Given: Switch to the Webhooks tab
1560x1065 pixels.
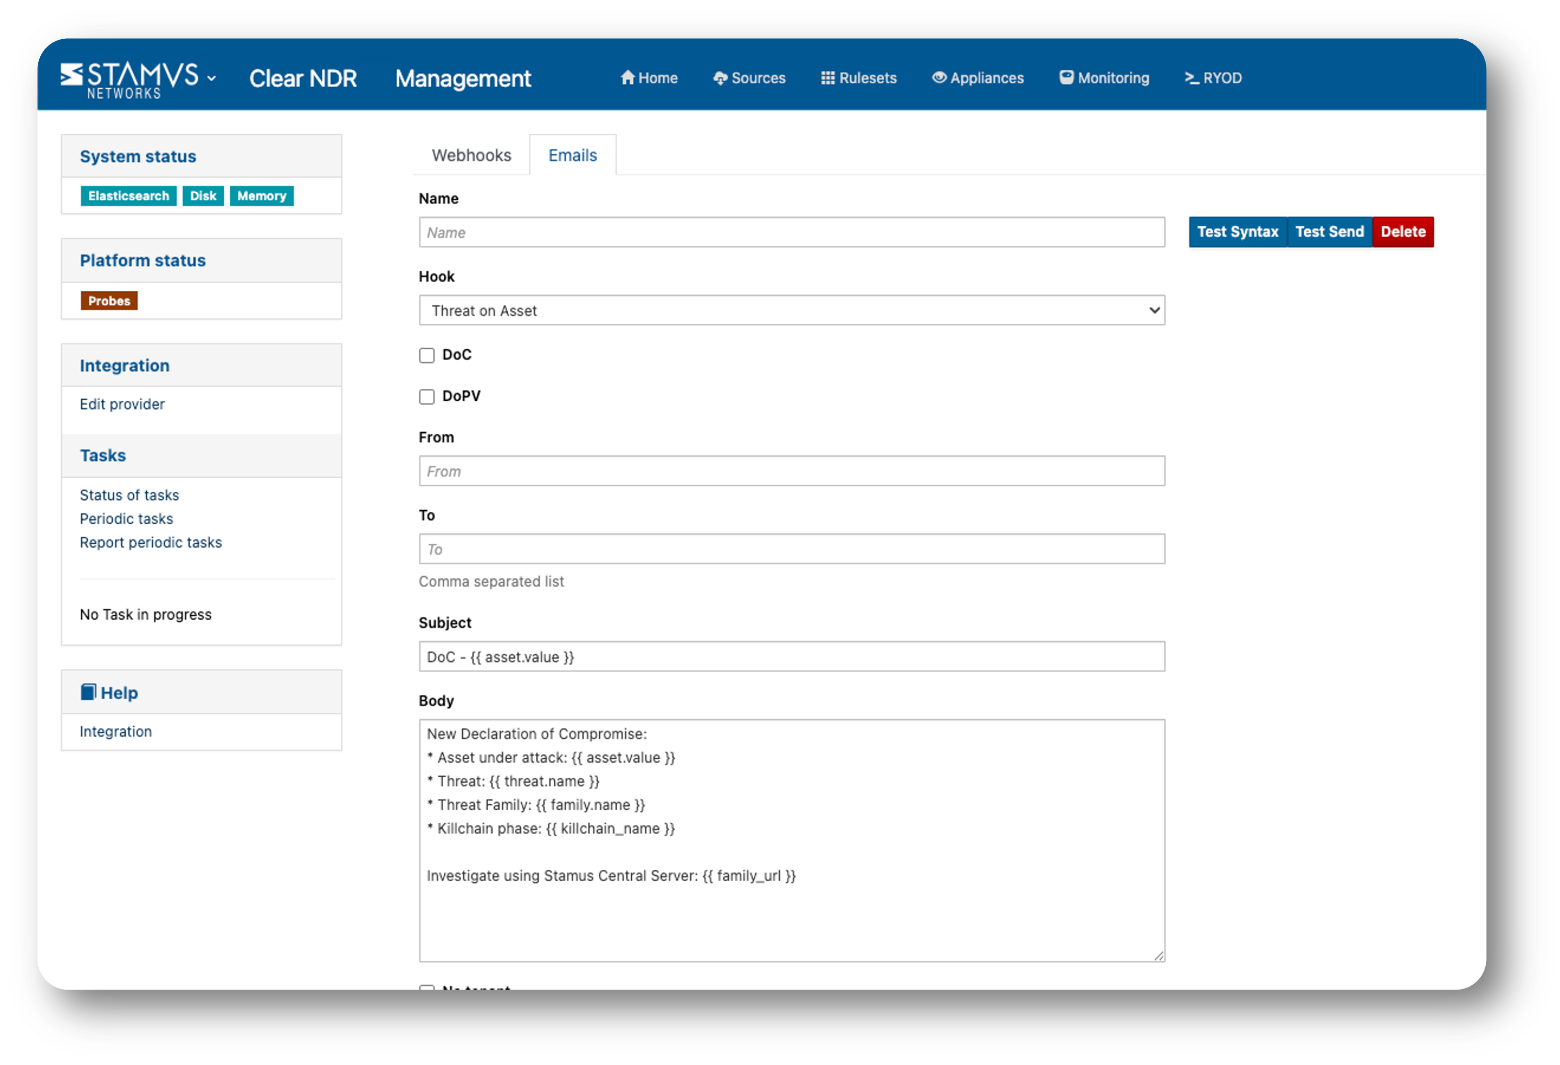Looking at the screenshot, I should tap(471, 155).
